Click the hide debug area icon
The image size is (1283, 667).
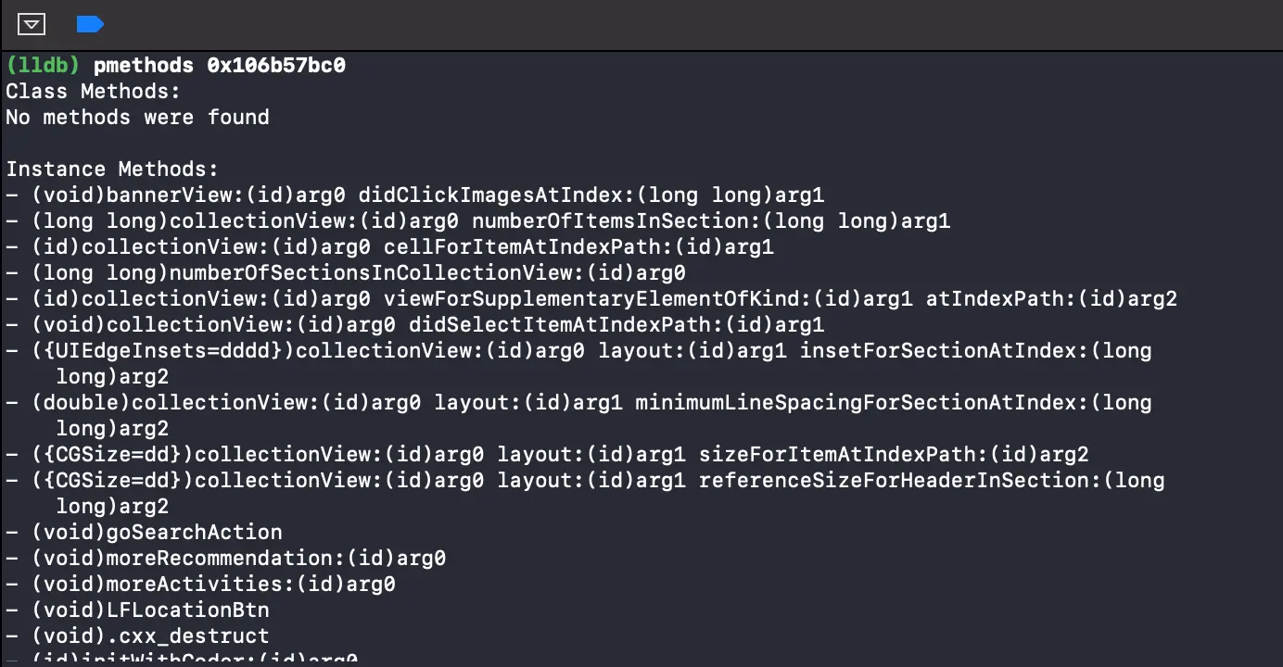click(x=32, y=24)
